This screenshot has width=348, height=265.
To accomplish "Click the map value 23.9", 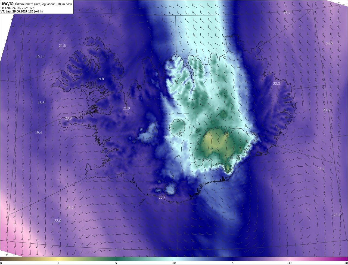I will (68, 118).
